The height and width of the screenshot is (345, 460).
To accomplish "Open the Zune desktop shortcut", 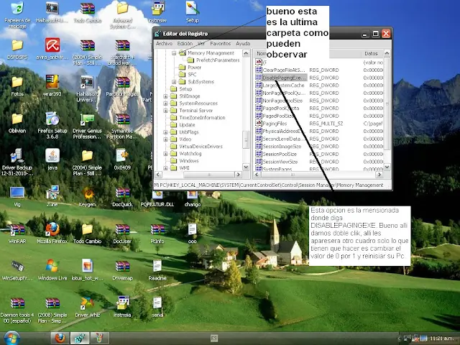I will (x=52, y=196).
